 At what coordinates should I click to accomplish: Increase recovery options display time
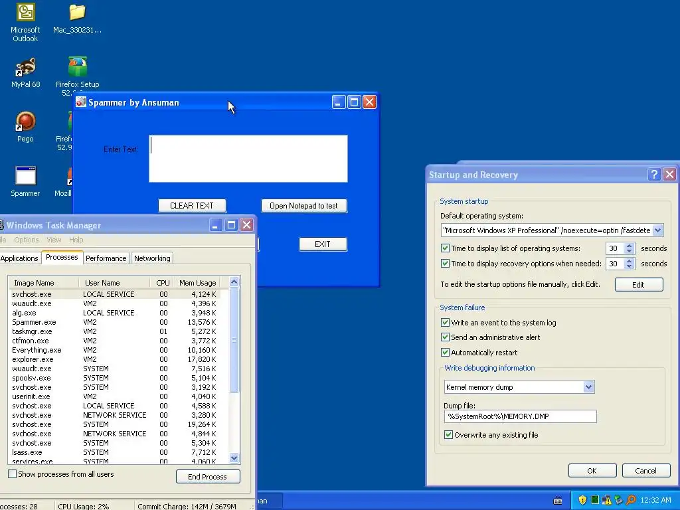click(x=630, y=260)
